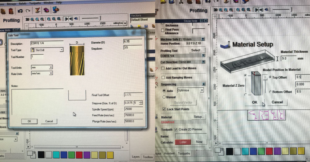Enable the Final Pass Allowance checkbox

coord(162,30)
